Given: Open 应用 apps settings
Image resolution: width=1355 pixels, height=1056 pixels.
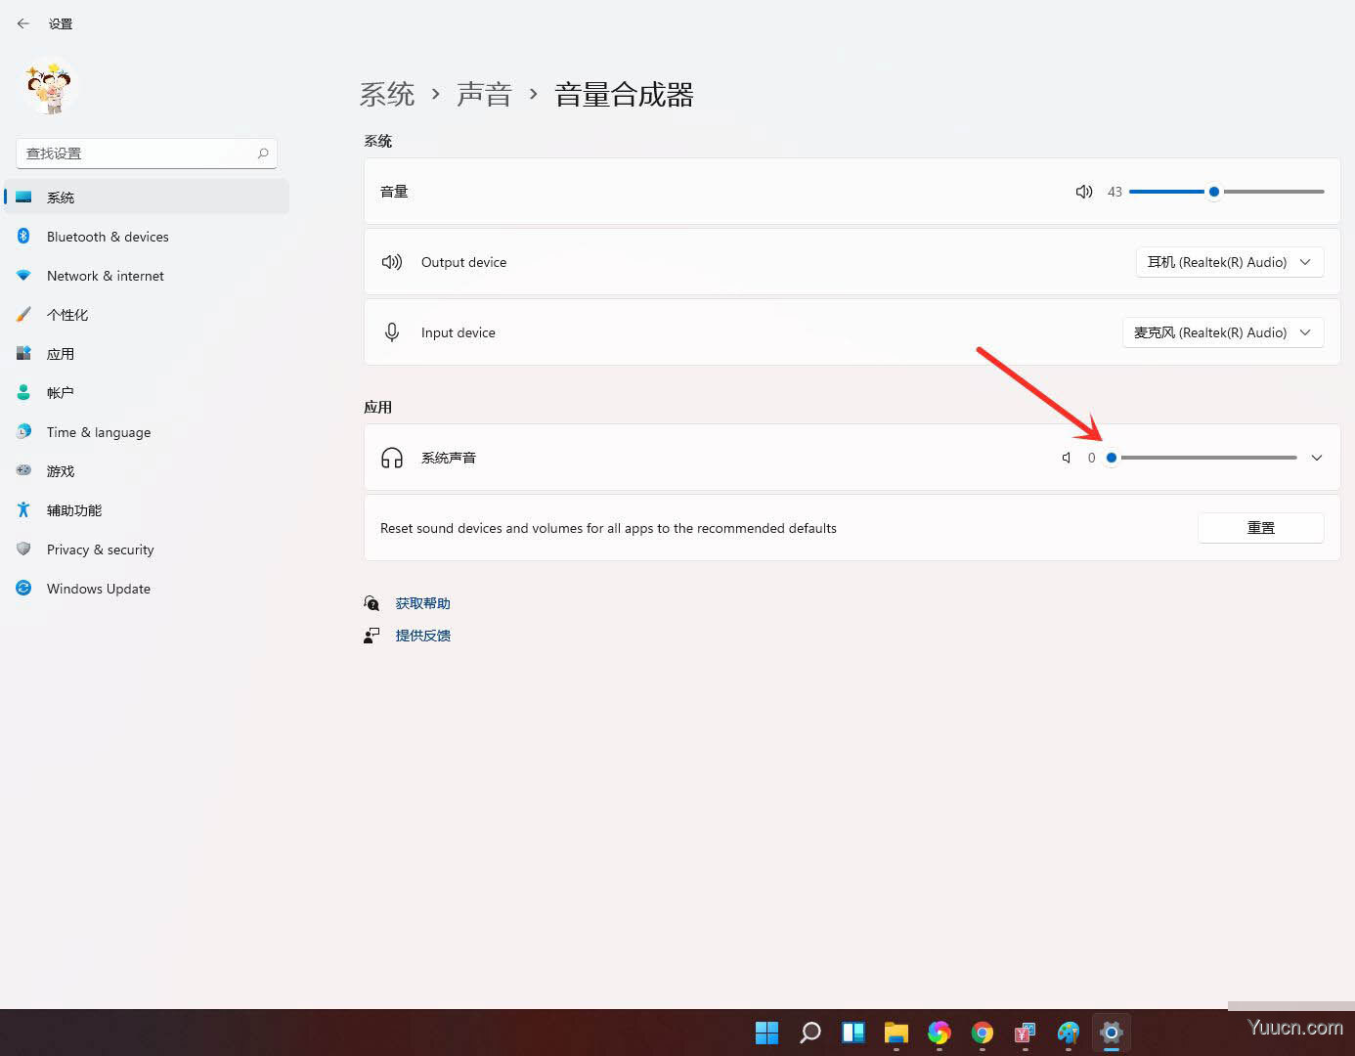Looking at the screenshot, I should [x=147, y=354].
